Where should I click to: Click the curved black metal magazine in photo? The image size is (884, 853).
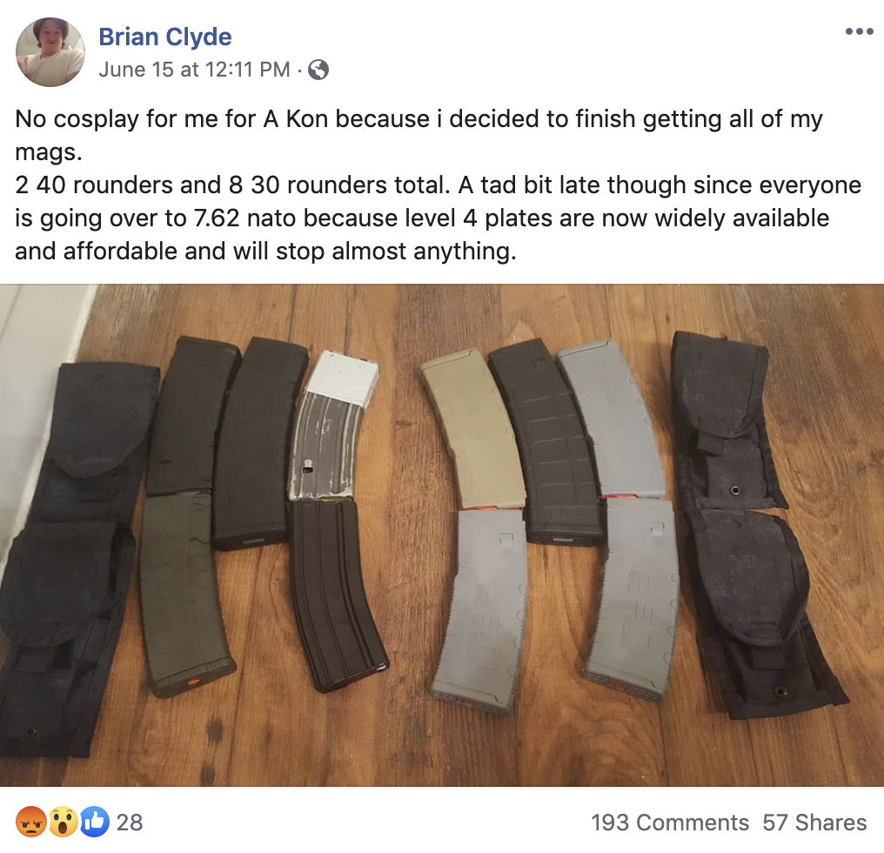(x=335, y=592)
